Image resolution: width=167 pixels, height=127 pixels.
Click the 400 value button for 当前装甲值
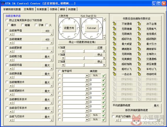47,31
